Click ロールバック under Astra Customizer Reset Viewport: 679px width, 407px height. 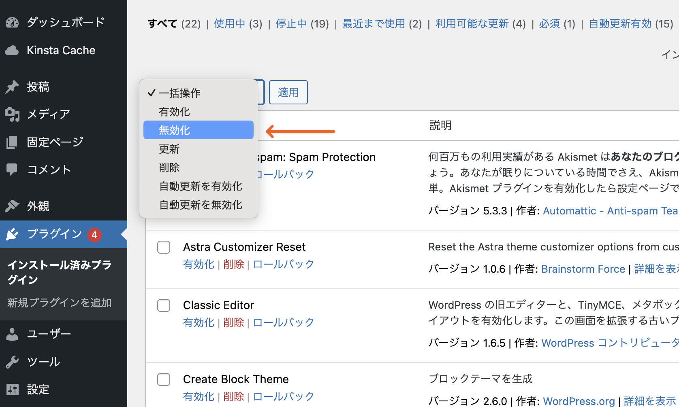(284, 264)
